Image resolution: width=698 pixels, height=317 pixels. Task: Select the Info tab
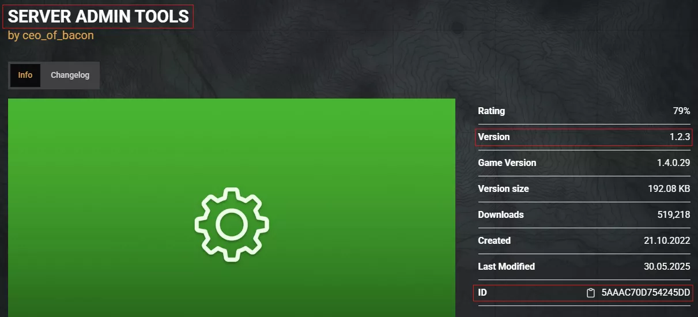pyautogui.click(x=25, y=75)
